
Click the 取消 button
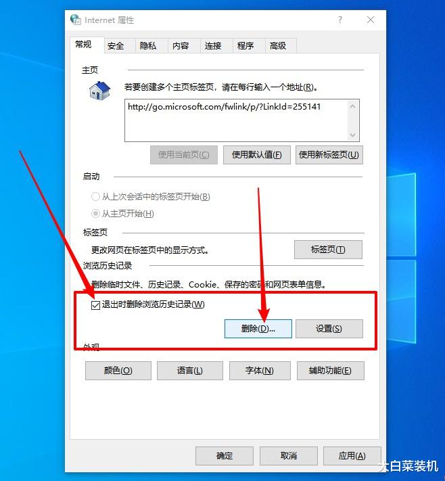pos(289,456)
